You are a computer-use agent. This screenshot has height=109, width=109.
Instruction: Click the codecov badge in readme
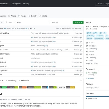pyautogui.click(x=13, y=88)
